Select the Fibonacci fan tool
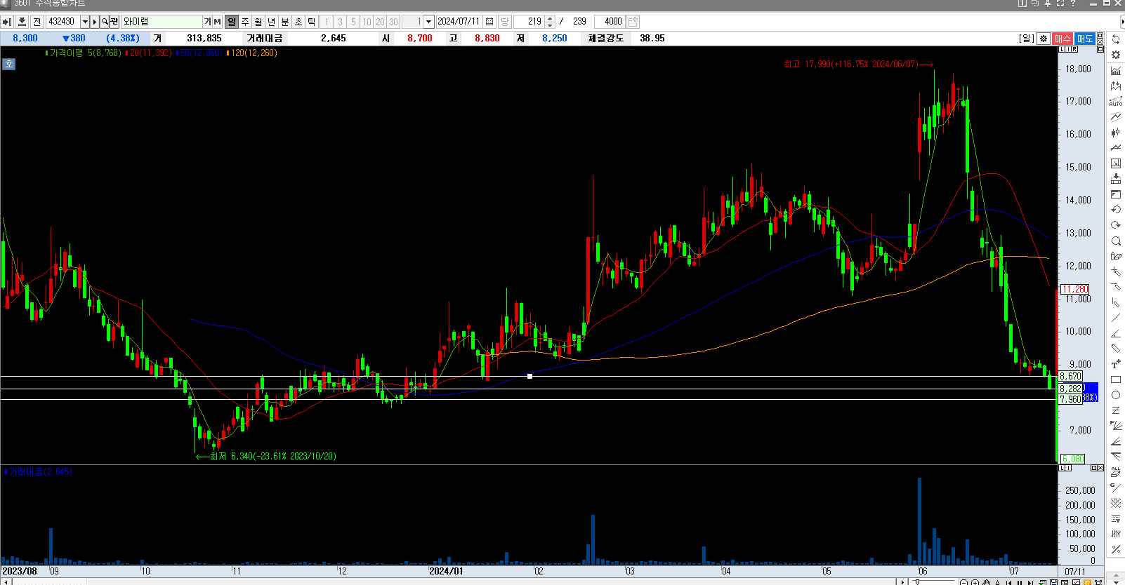Screen dimensions: 1125x585 point(1116,426)
